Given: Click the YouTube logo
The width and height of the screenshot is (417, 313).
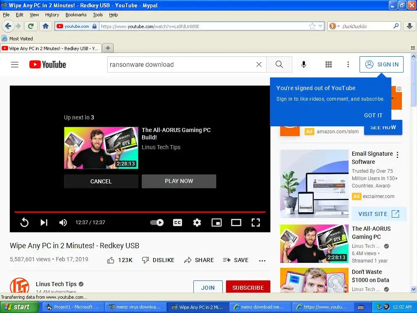Looking at the screenshot, I should [48, 64].
